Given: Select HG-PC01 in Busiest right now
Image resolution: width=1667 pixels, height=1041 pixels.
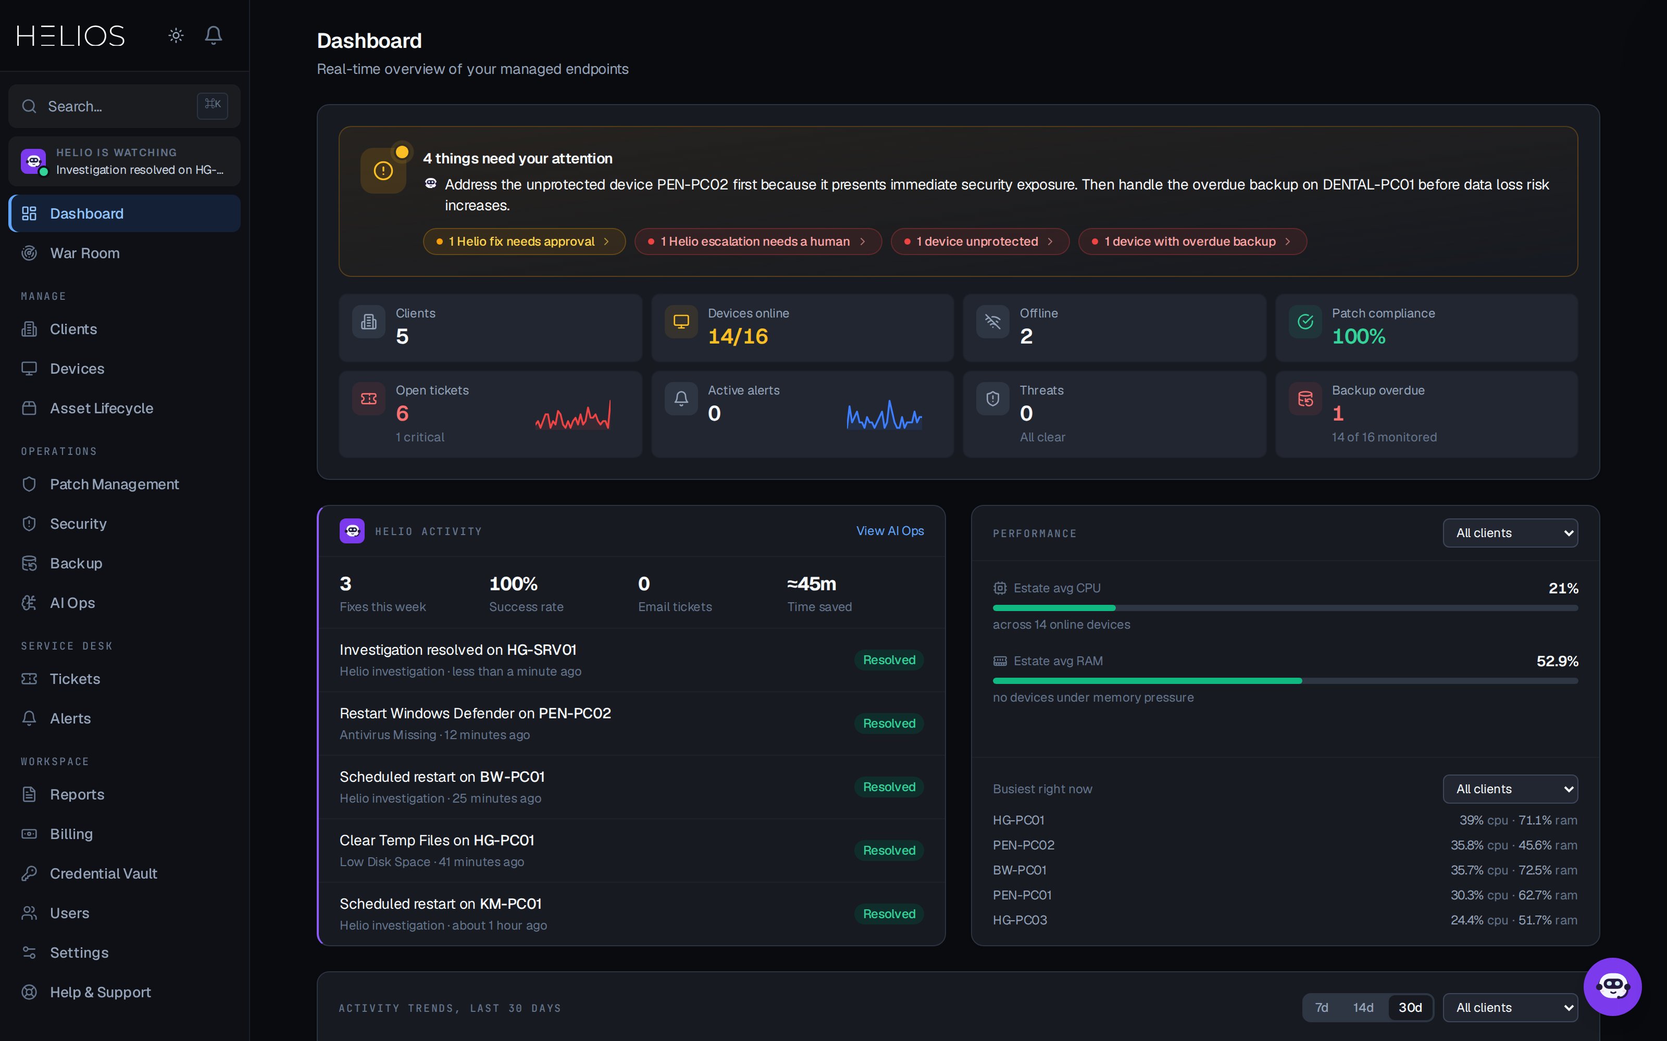Looking at the screenshot, I should [1285, 820].
